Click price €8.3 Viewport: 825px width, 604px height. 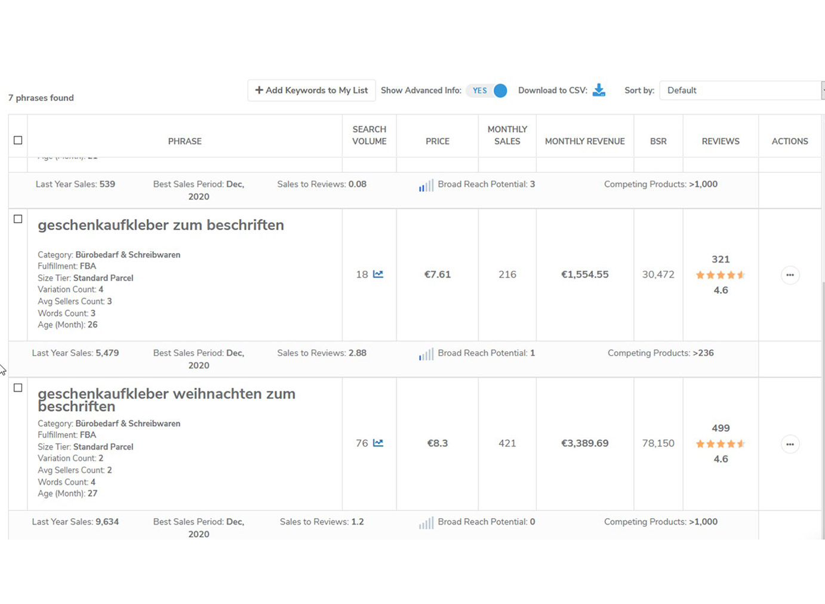438,443
